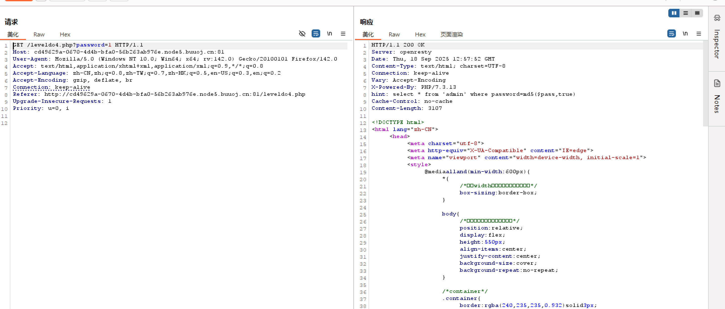Click the password parameter value in request
The width and height of the screenshot is (725, 309).
click(110, 45)
